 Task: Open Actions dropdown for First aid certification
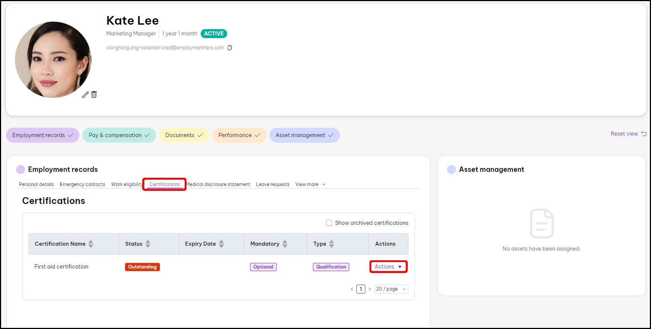388,267
